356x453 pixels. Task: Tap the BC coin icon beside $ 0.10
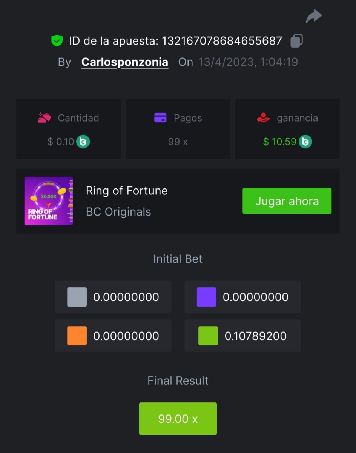tap(83, 142)
